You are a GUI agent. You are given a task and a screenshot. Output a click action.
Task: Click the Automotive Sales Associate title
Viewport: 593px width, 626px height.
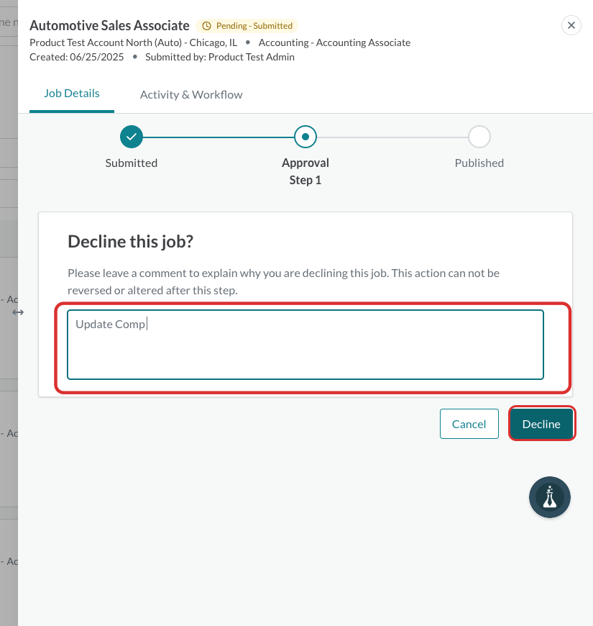(x=109, y=26)
